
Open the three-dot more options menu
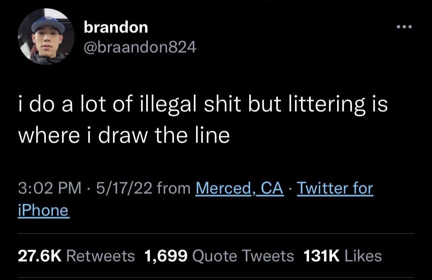pyautogui.click(x=404, y=27)
